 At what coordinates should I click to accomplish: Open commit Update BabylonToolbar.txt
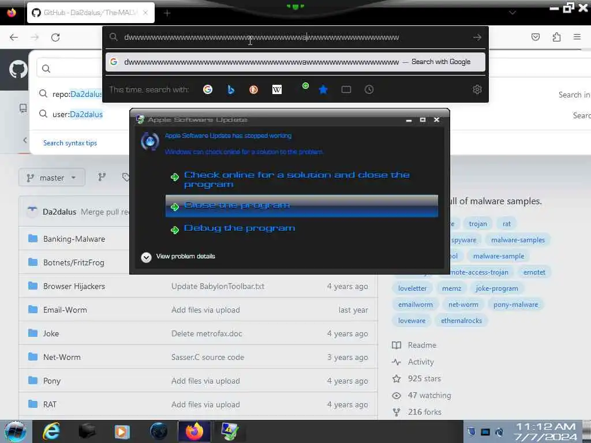click(x=218, y=286)
